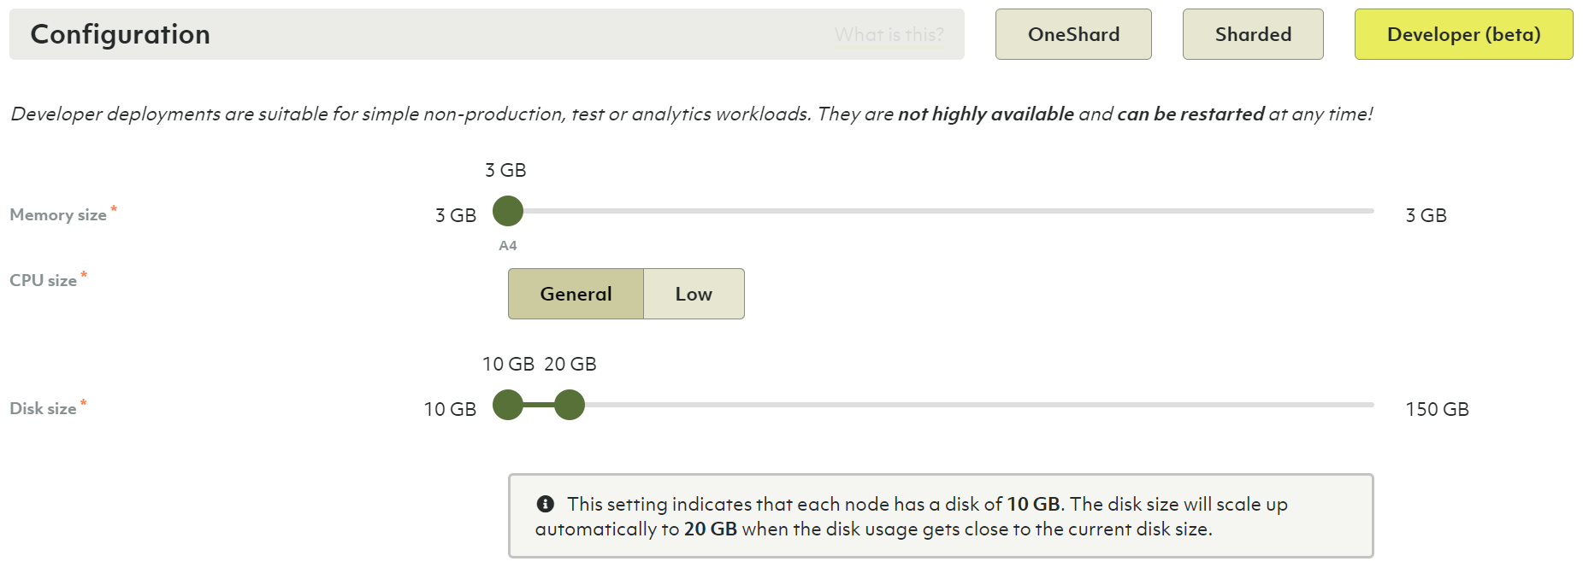The image size is (1583, 573).
Task: Click the 150 GB maximum disk label
Action: coord(1437,409)
